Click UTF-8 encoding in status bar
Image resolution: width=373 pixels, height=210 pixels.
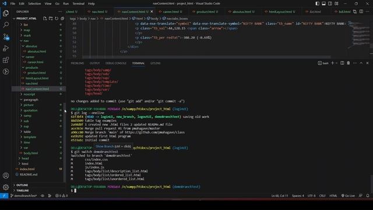coord(311,196)
